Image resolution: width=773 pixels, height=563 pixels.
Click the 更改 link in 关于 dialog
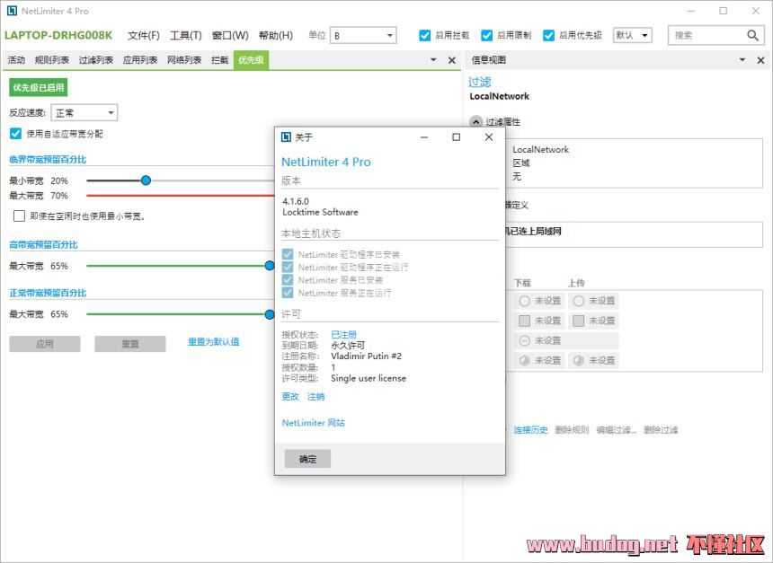point(290,397)
